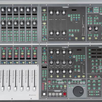This screenshot has width=102, height=102.
Task: Toggle the sixth channel's small blue button above the fader
Action: pos(34,62)
